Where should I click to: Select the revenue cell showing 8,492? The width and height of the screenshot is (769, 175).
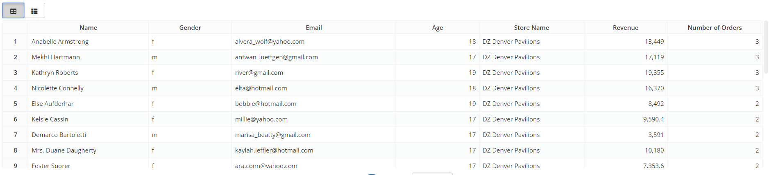[656, 104]
